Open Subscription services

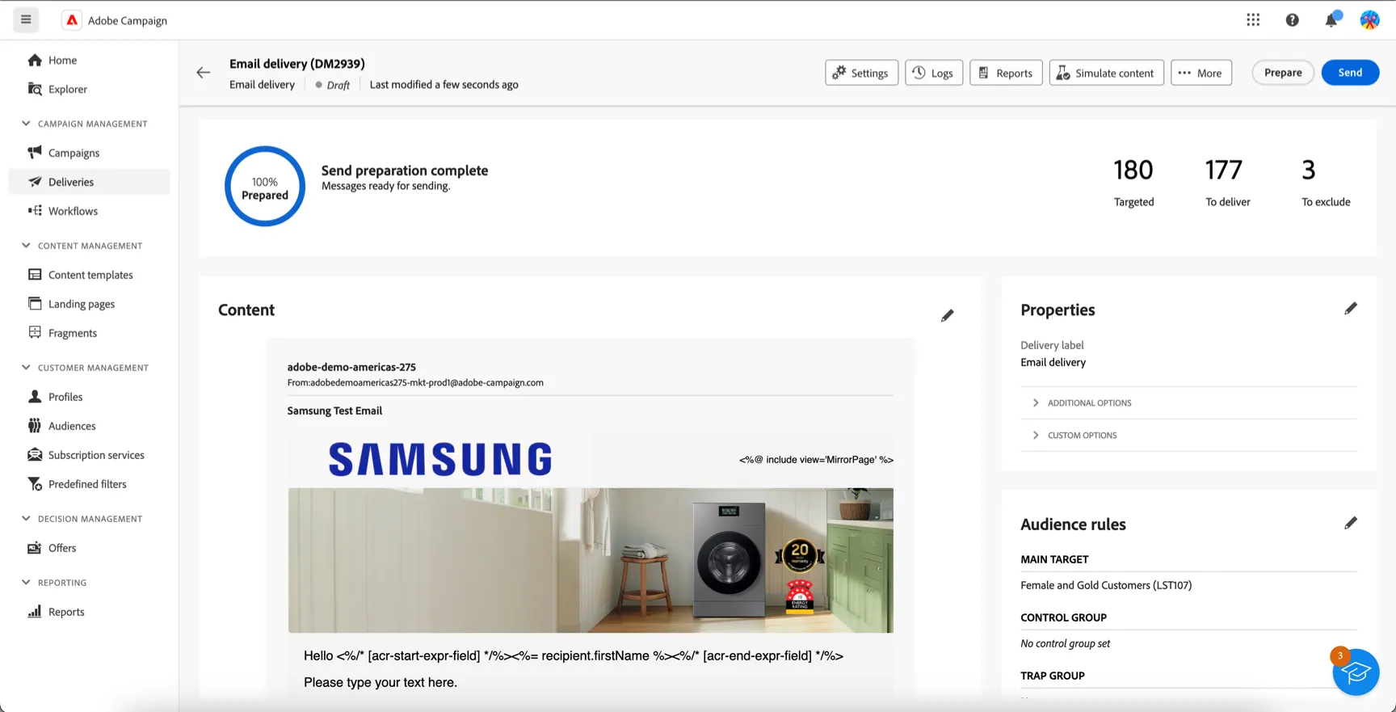click(89, 455)
